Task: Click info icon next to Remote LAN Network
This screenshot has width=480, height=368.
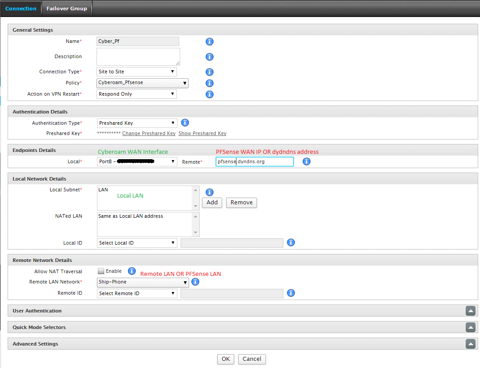Action: pyautogui.click(x=195, y=282)
